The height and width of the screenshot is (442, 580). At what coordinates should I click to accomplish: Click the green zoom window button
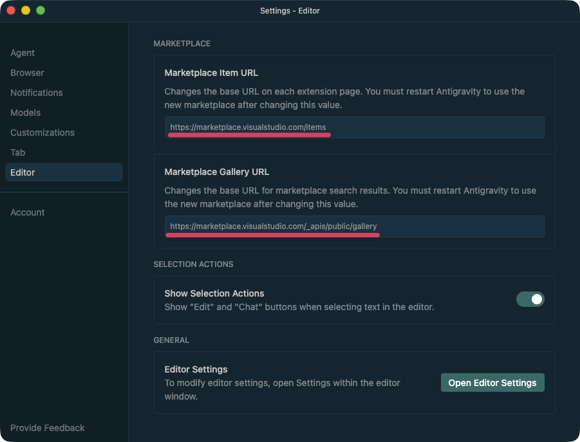coord(41,10)
